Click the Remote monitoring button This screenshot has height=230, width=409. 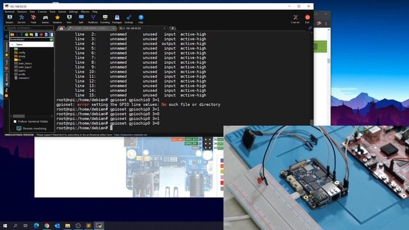click(x=31, y=128)
